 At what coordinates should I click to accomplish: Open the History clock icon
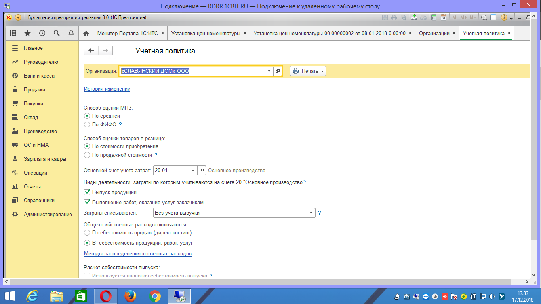pos(42,33)
